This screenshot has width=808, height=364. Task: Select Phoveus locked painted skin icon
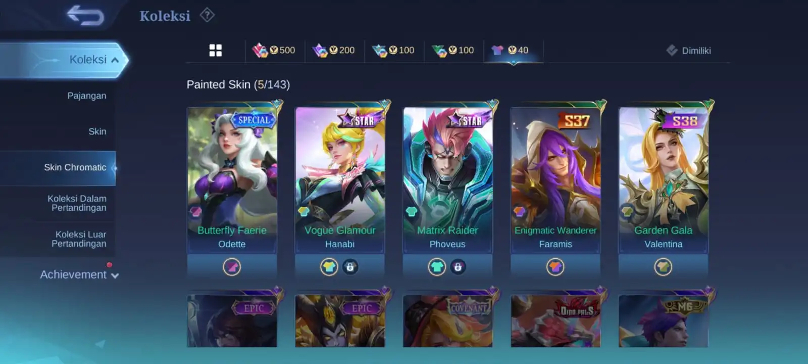click(x=458, y=266)
